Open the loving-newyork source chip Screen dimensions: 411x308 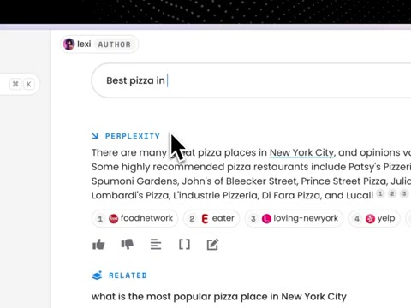(294, 218)
